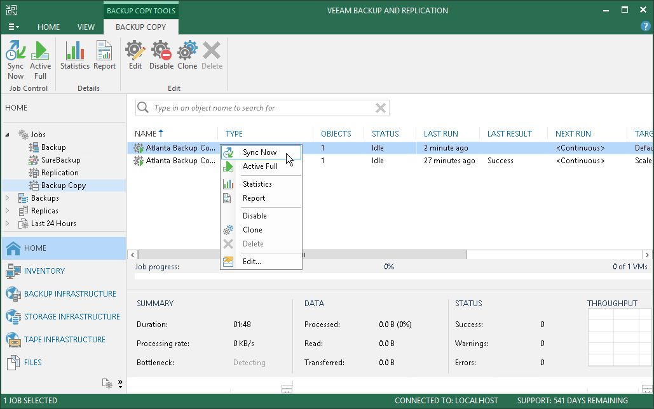Open the main hamburger menu

13,27
